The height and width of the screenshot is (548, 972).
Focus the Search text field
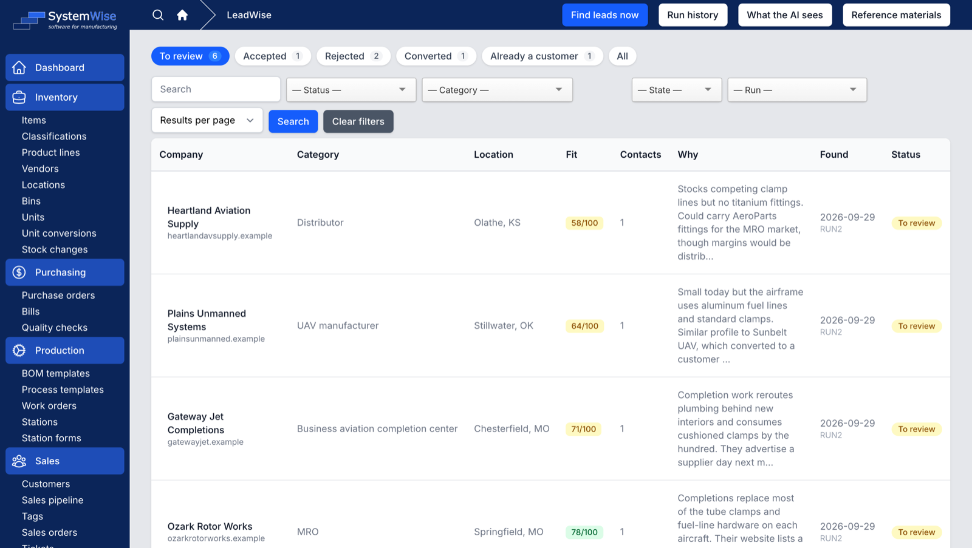[x=216, y=89]
